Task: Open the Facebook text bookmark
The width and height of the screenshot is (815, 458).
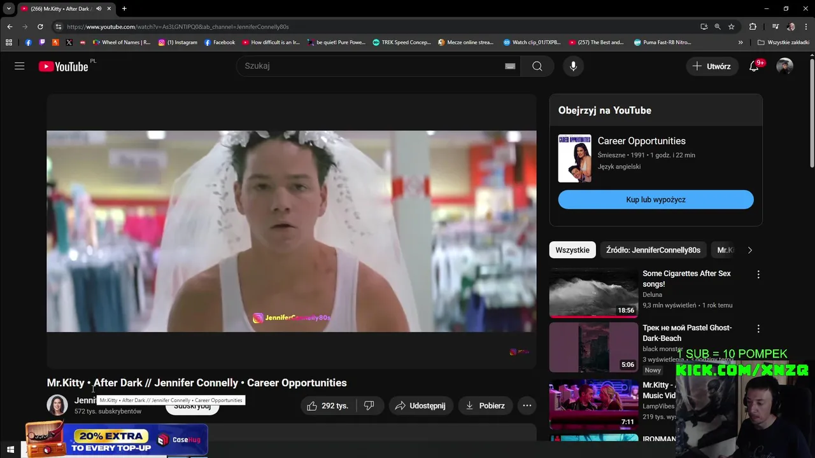Action: pyautogui.click(x=220, y=43)
